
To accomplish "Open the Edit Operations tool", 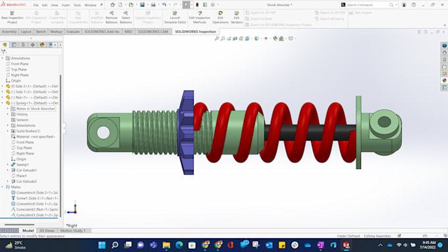I will (x=220, y=18).
